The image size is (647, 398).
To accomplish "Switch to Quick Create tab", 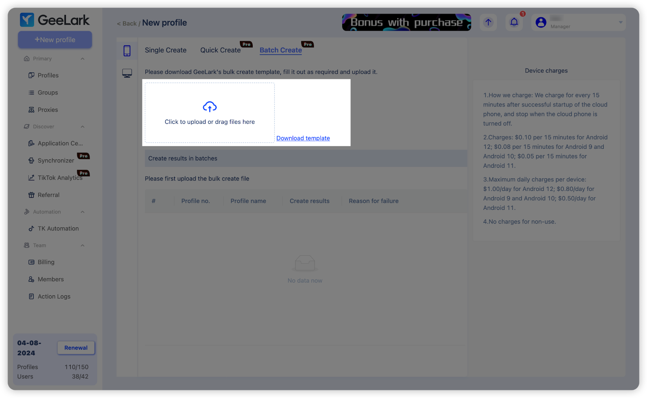I will click(220, 50).
